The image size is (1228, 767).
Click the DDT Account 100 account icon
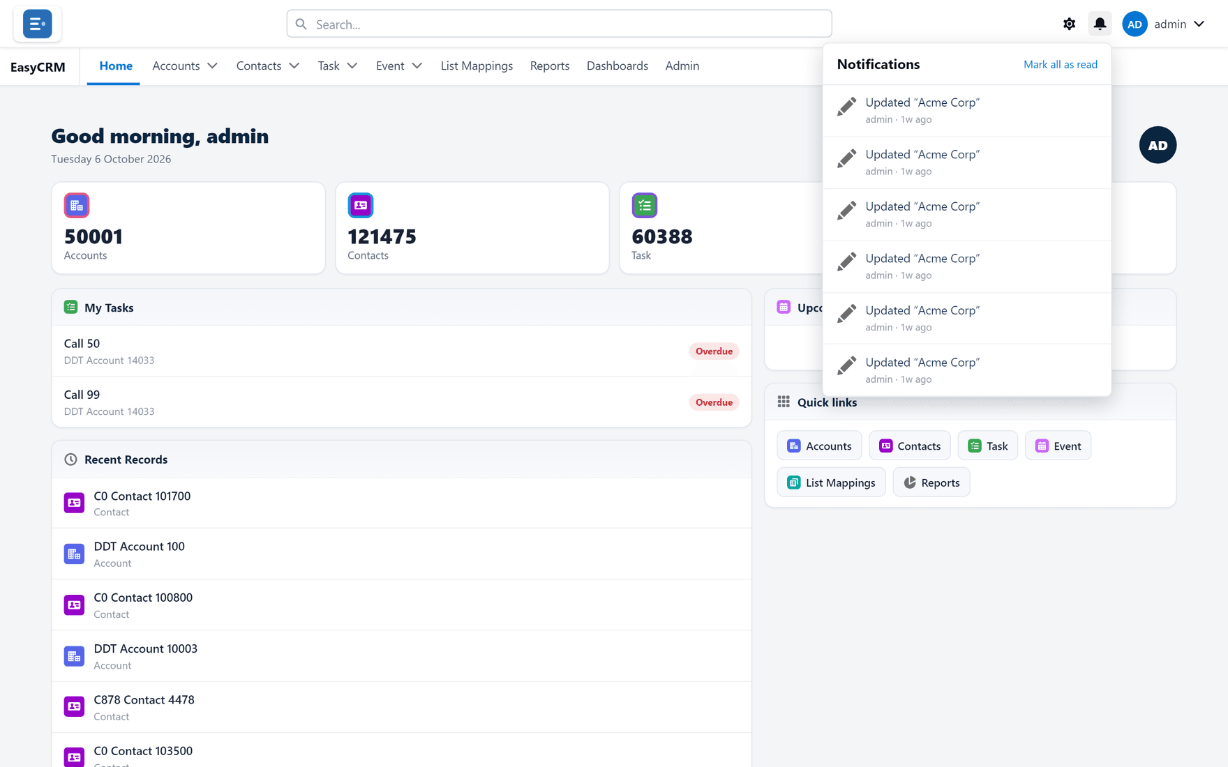click(74, 554)
